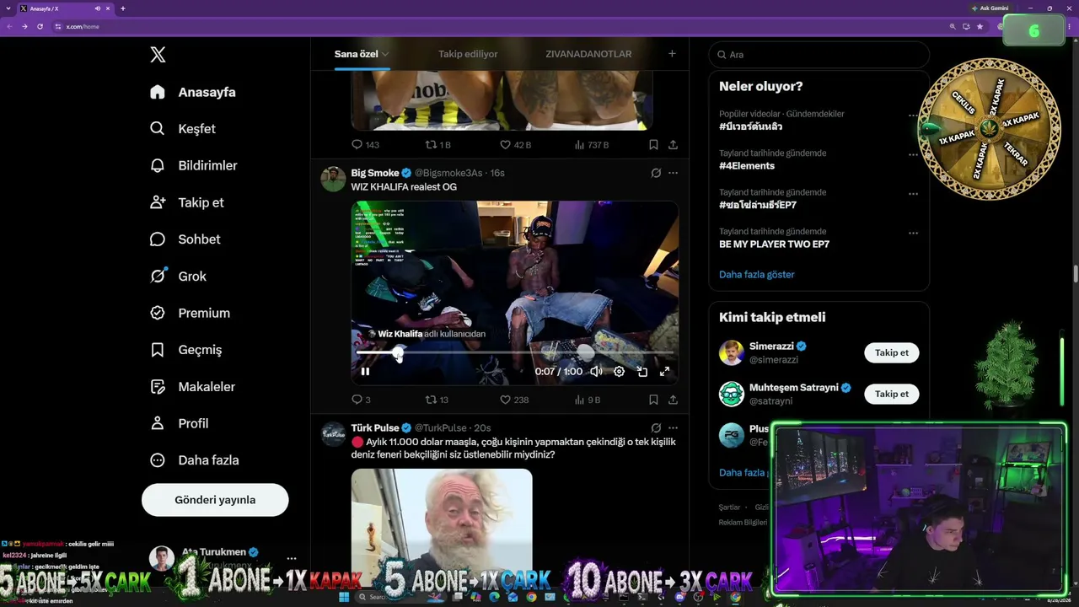View analytics of the Big Smoke post
The image size is (1079, 607).
pos(588,400)
